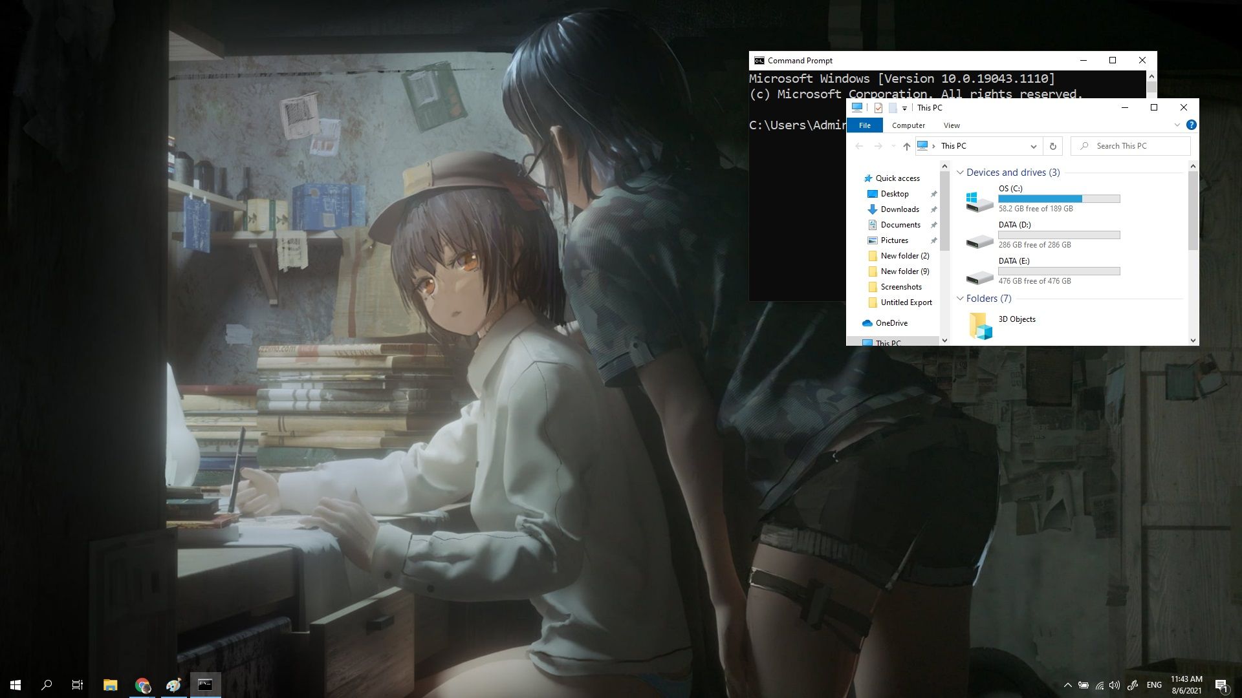The image size is (1242, 698).
Task: Click the OneDrive sidebar item
Action: tap(891, 322)
